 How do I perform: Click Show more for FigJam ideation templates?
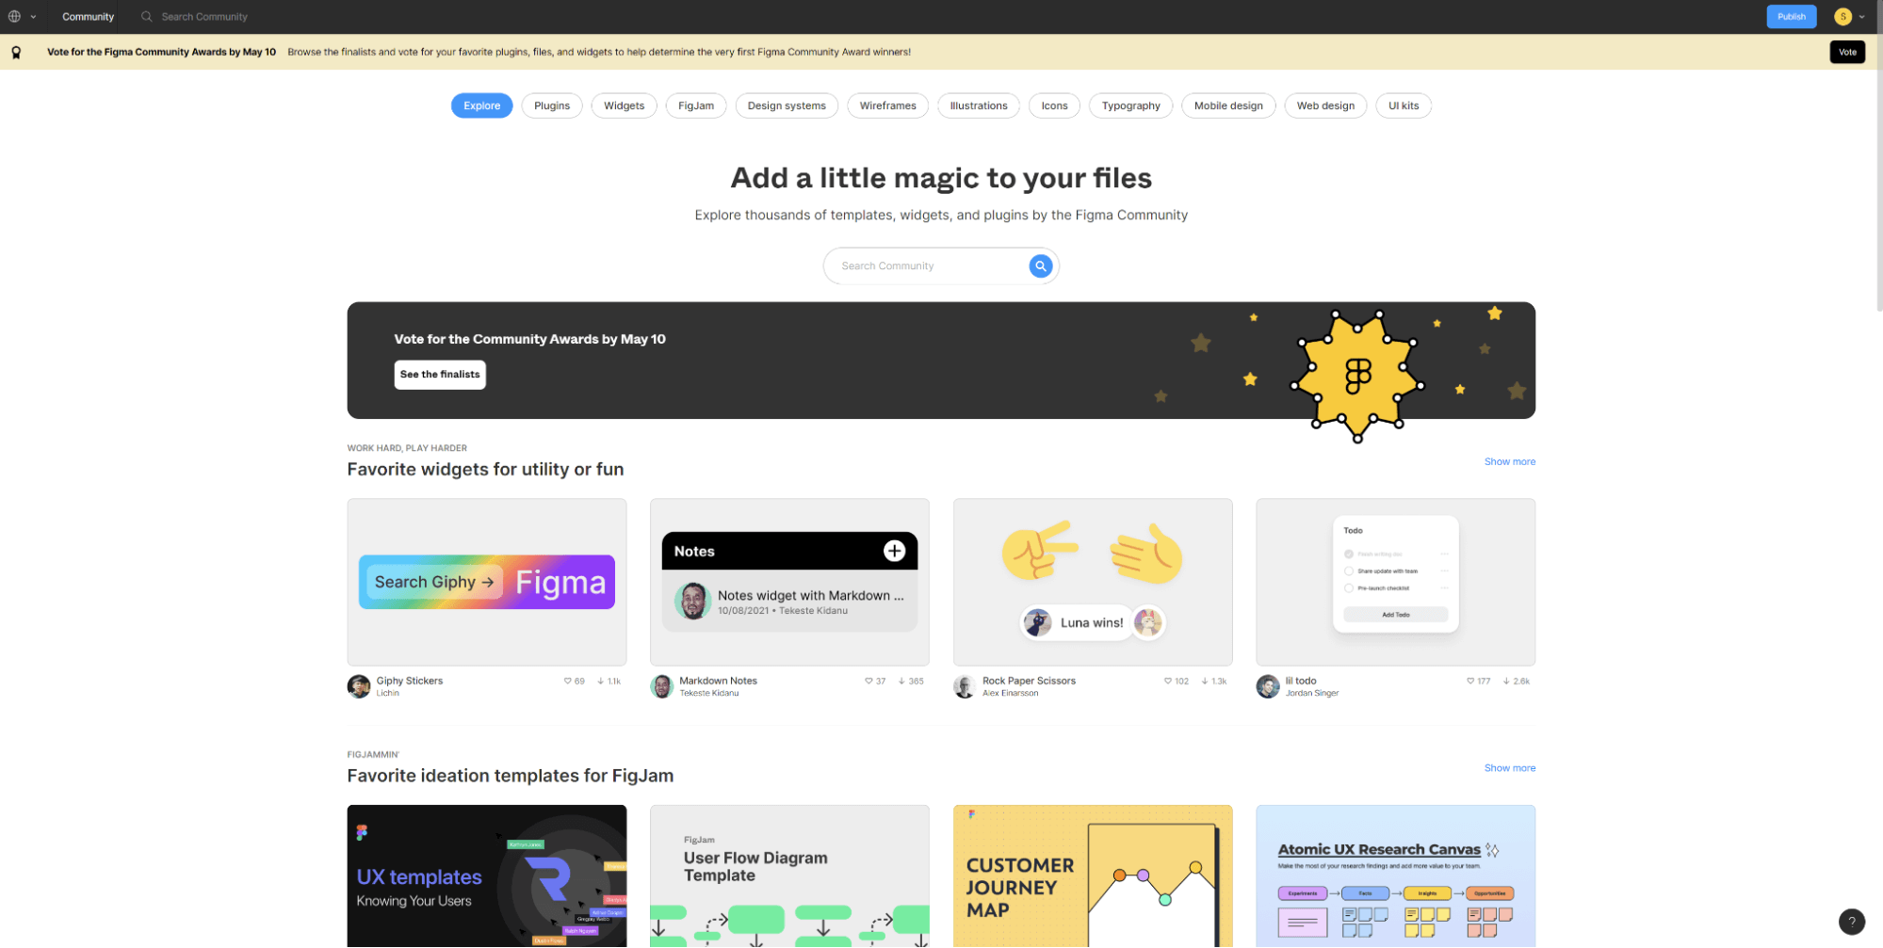pyautogui.click(x=1509, y=768)
